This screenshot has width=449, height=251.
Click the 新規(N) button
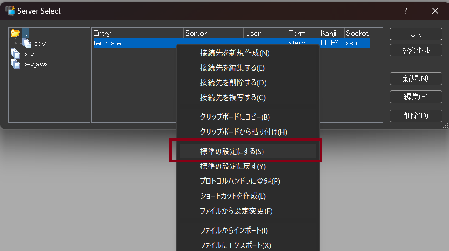pyautogui.click(x=415, y=79)
